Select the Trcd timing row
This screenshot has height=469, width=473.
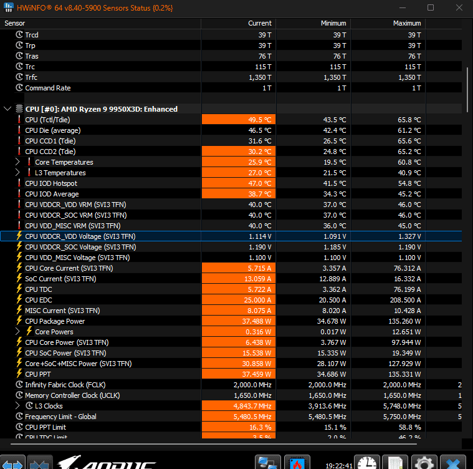tap(231, 35)
